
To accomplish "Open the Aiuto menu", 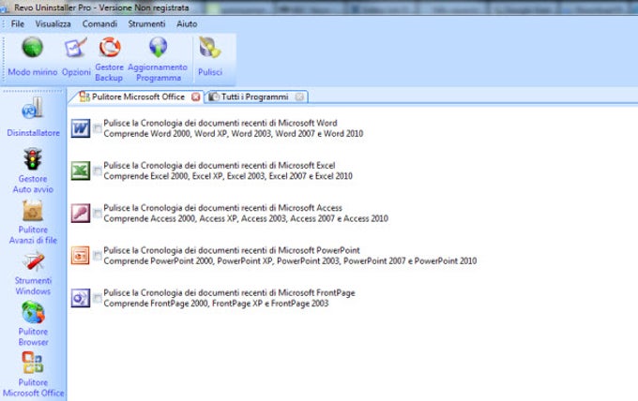I will [x=187, y=24].
